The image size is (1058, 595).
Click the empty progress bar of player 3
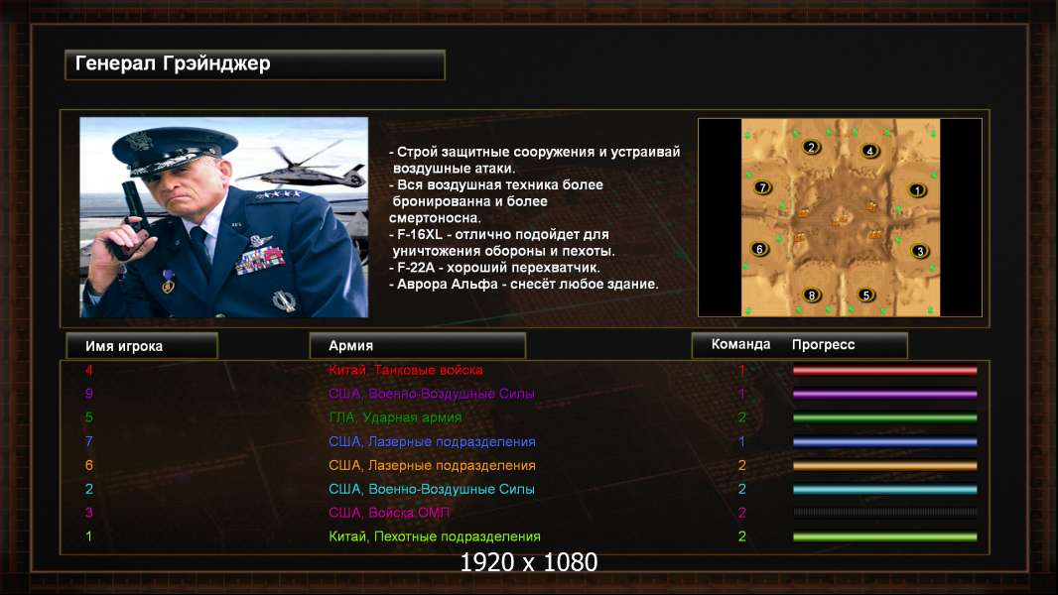pos(884,512)
